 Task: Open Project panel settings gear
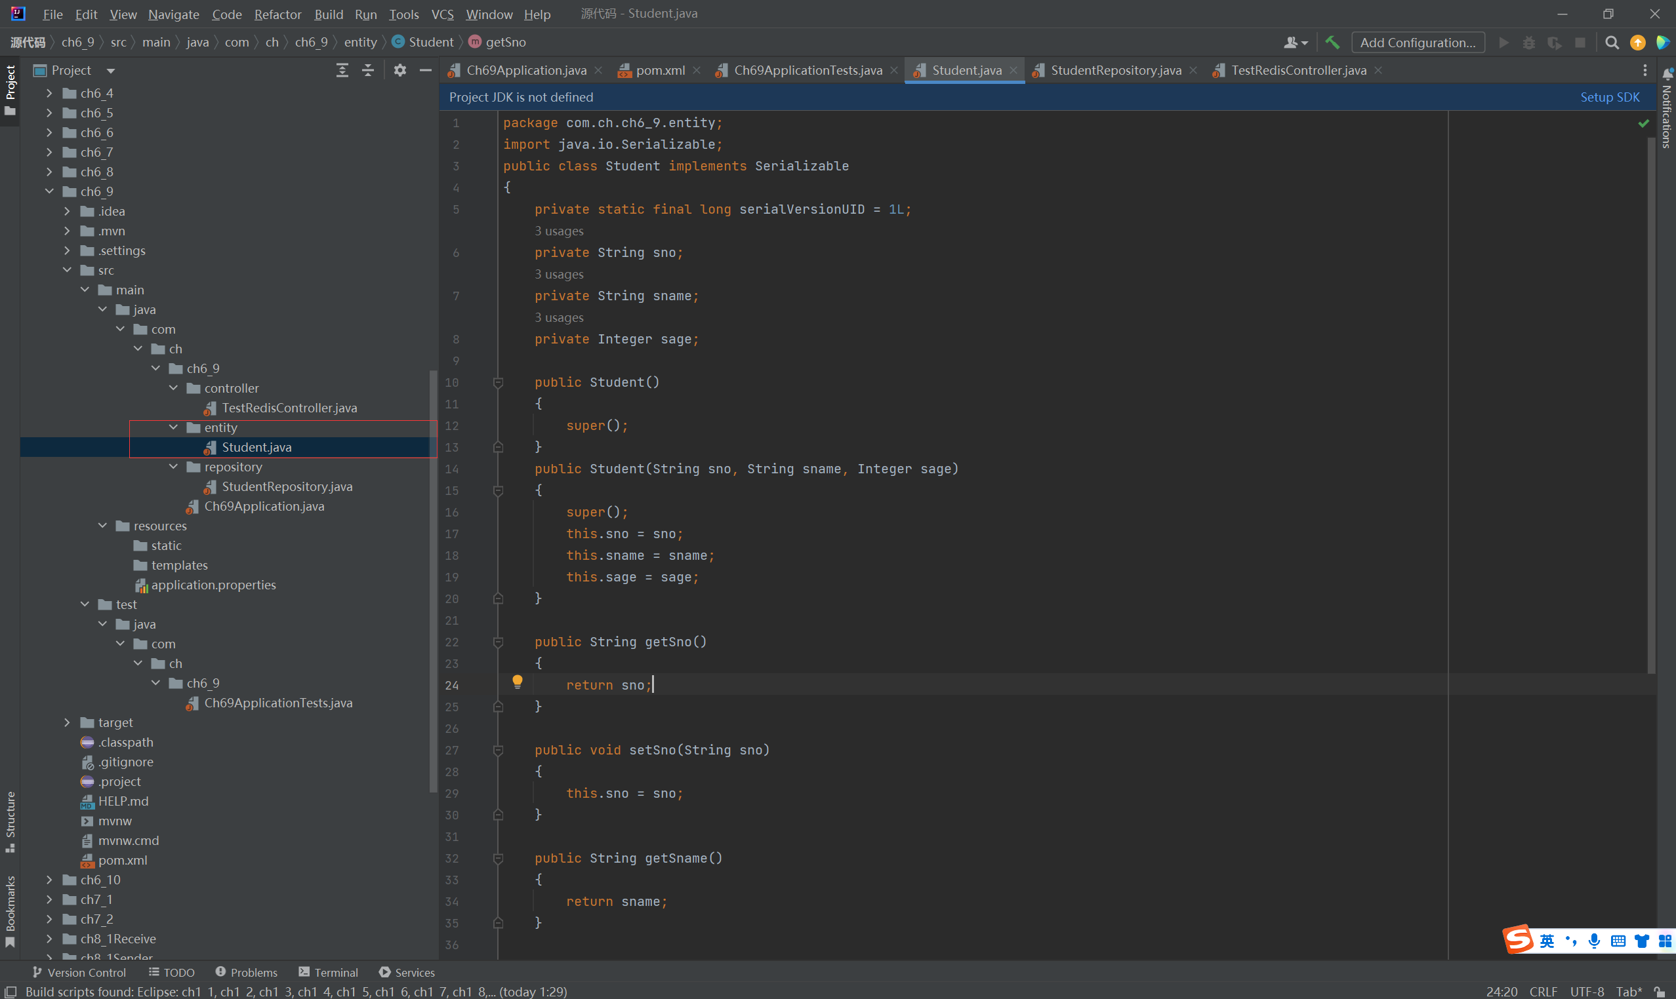[x=399, y=70]
